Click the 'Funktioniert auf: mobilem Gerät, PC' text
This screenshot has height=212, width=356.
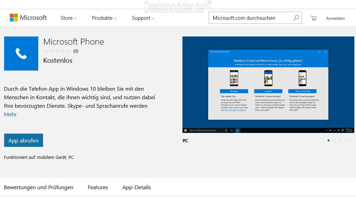pos(39,157)
